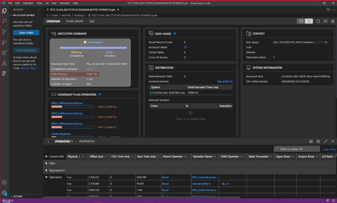Click Clear Filter link

(x=329, y=149)
